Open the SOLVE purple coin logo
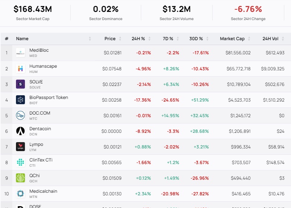291x208 pixels. (x=20, y=84)
